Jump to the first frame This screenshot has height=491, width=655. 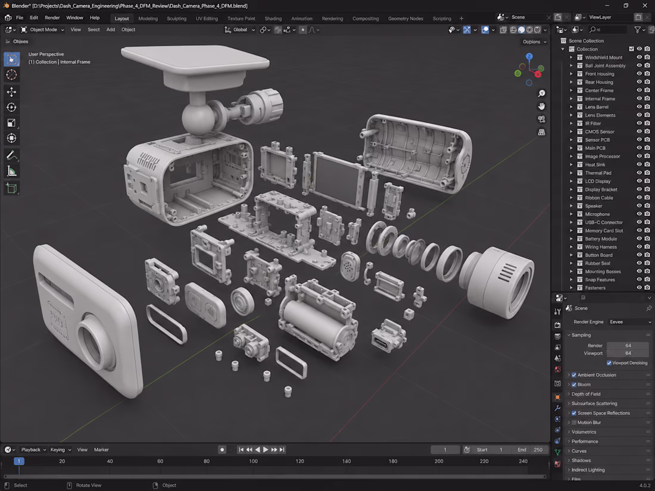(x=241, y=450)
